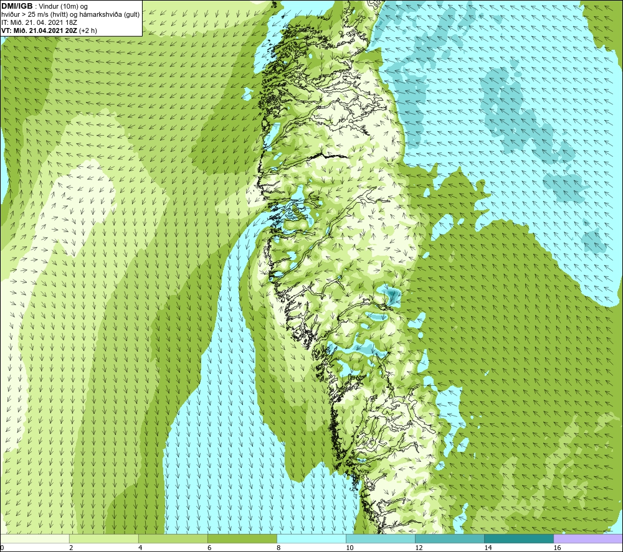This screenshot has width=623, height=552.
Task: Click the 4–6 m/s green legend swatch
Action: [173, 538]
